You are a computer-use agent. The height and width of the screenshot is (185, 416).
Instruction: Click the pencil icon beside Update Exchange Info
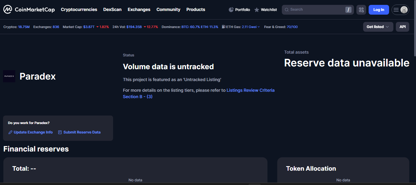(10, 132)
